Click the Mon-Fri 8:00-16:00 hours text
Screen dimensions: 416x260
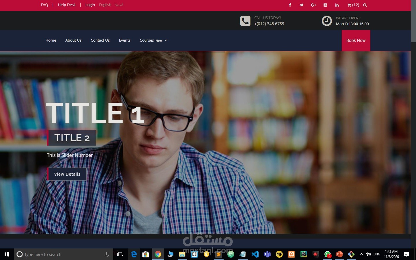[x=352, y=24]
